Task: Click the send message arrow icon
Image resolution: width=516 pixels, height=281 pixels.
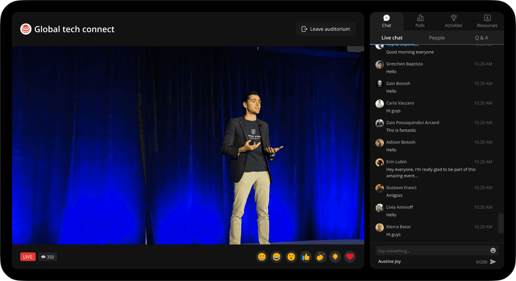Action: pos(493,262)
